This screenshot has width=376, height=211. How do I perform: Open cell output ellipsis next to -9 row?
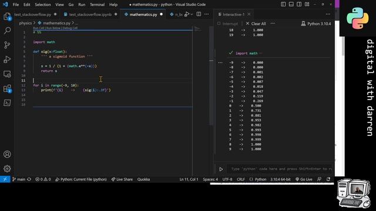(220, 63)
